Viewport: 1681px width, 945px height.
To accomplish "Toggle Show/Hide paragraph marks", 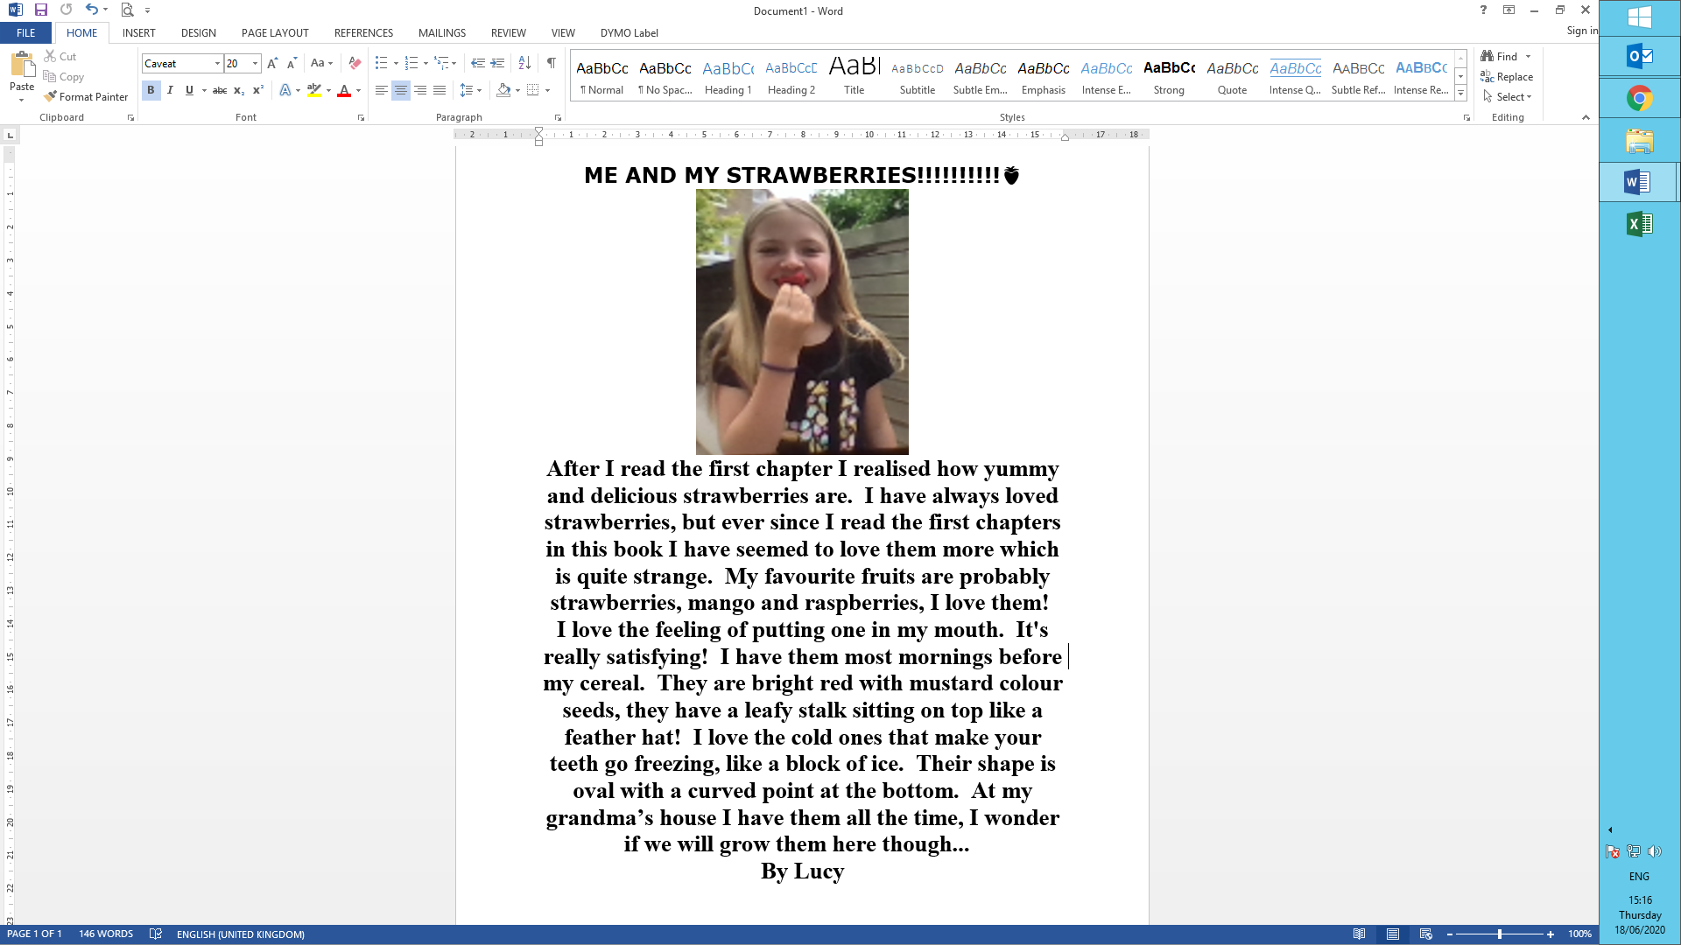I will point(551,63).
